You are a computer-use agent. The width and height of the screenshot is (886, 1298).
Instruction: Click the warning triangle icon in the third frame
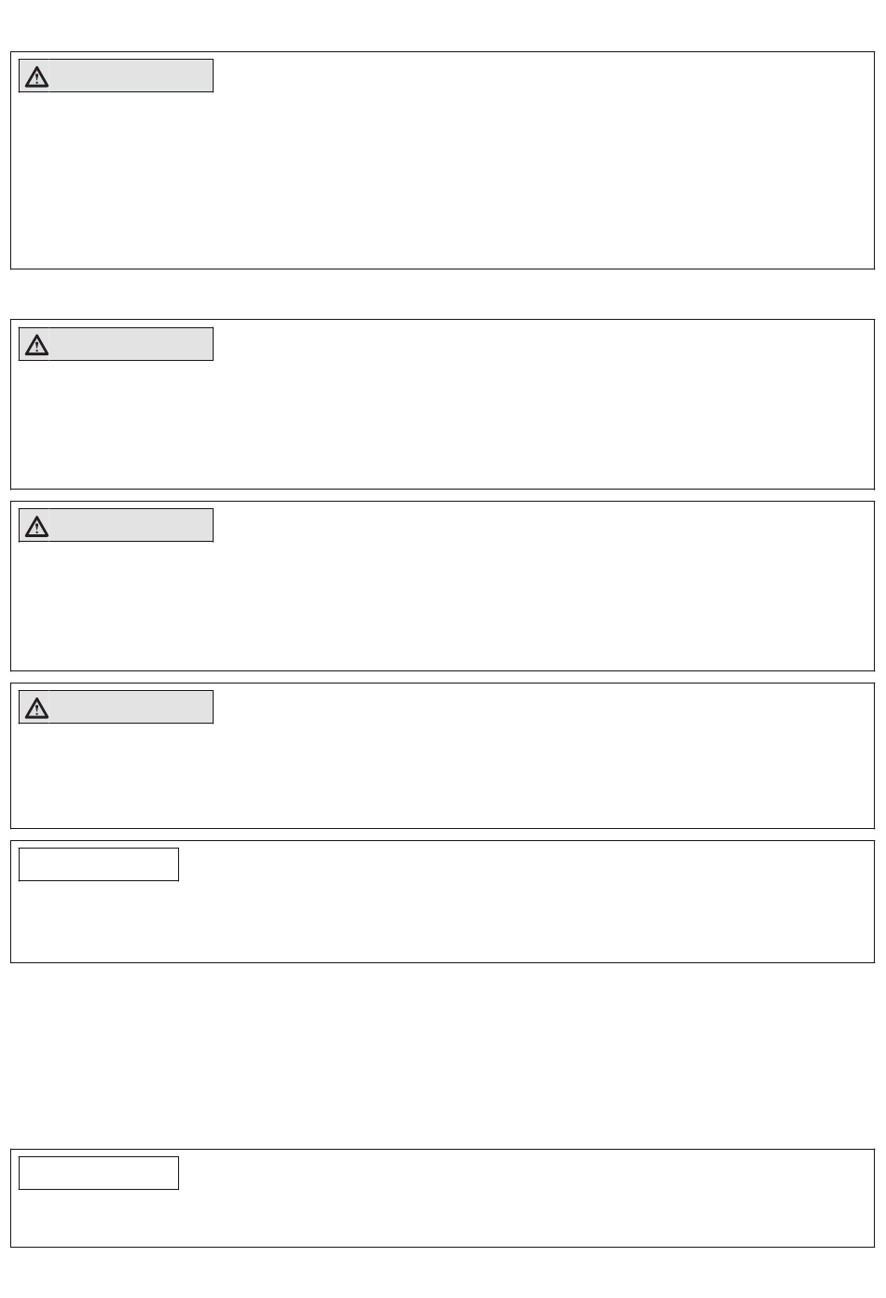pyautogui.click(x=36, y=527)
